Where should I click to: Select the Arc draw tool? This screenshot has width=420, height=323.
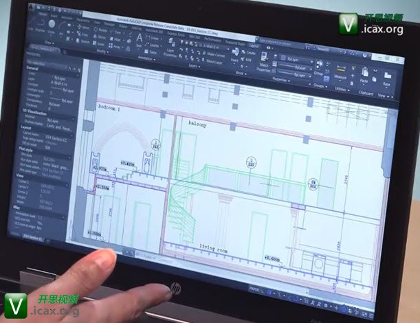62,28
